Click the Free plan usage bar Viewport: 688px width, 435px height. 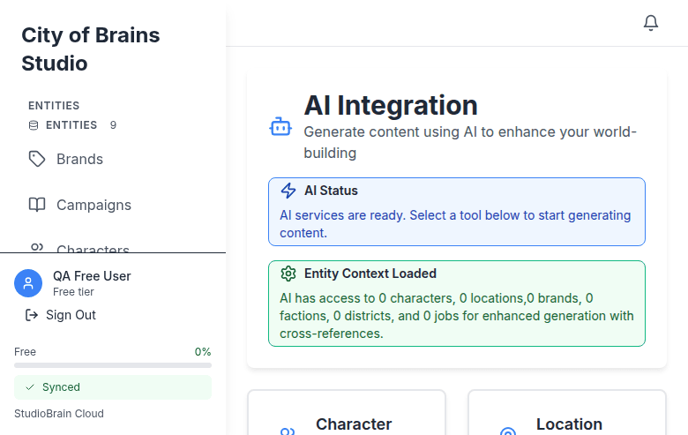point(113,365)
